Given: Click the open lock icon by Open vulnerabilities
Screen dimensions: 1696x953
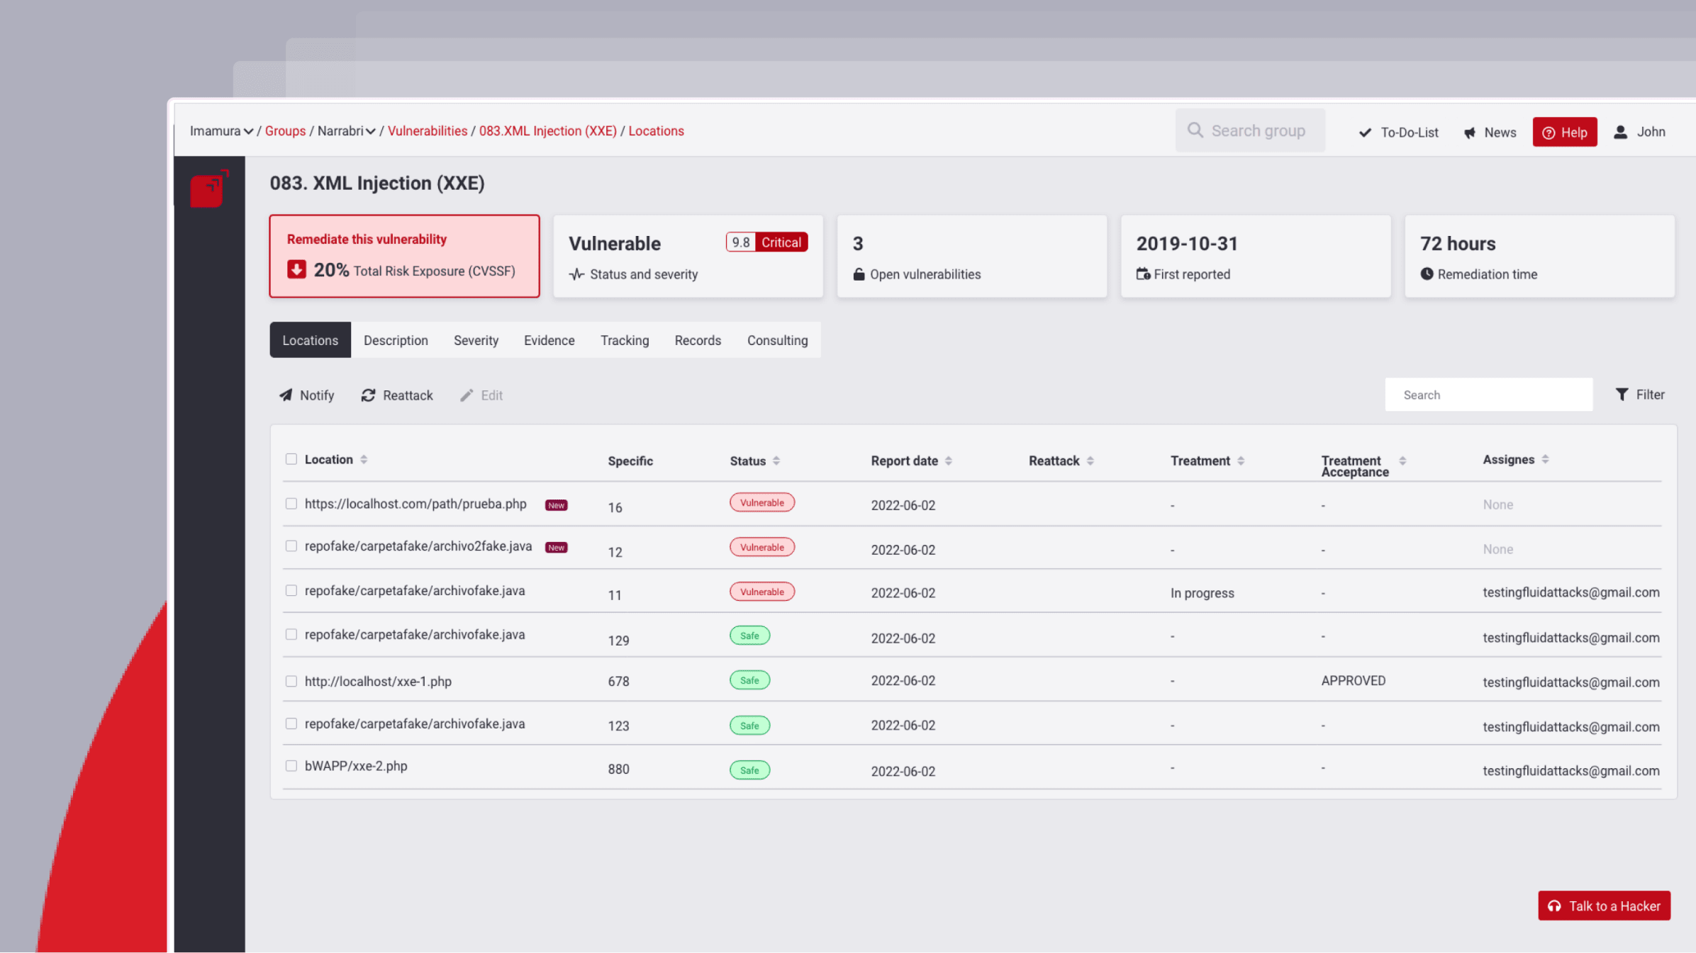Looking at the screenshot, I should click(x=859, y=274).
